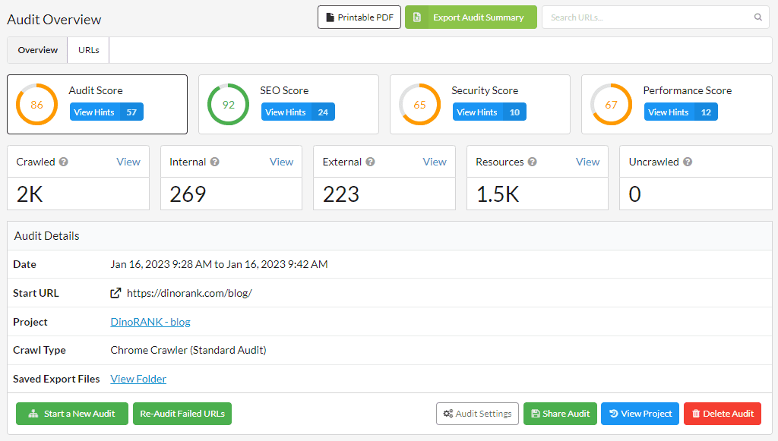Switch to the URLs tab
Viewport: 778px width, 441px height.
(x=88, y=50)
